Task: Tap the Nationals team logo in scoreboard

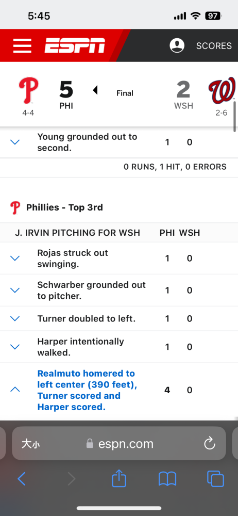Action: click(222, 90)
